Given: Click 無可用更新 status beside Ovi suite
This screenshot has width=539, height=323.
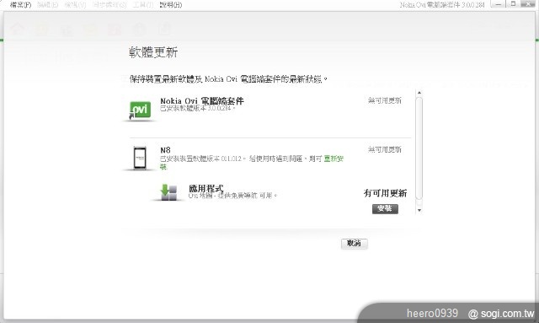Looking at the screenshot, I should coord(385,100).
